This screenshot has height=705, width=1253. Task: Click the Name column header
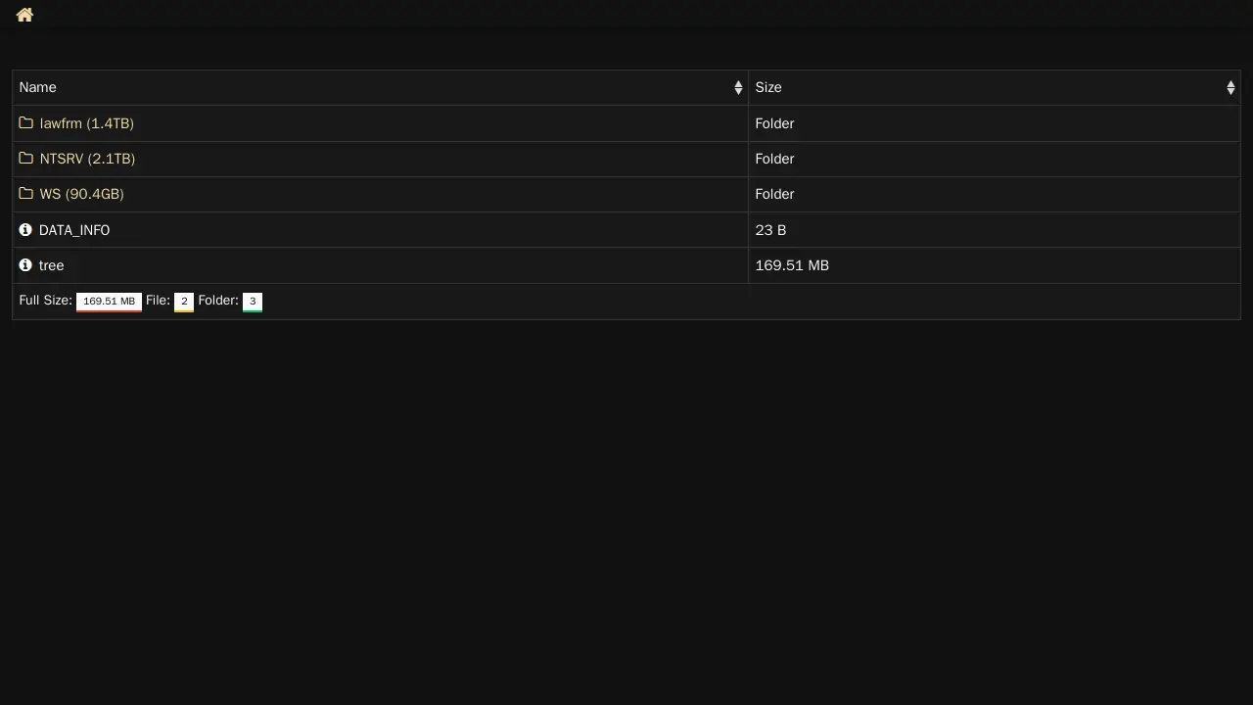coord(38,88)
